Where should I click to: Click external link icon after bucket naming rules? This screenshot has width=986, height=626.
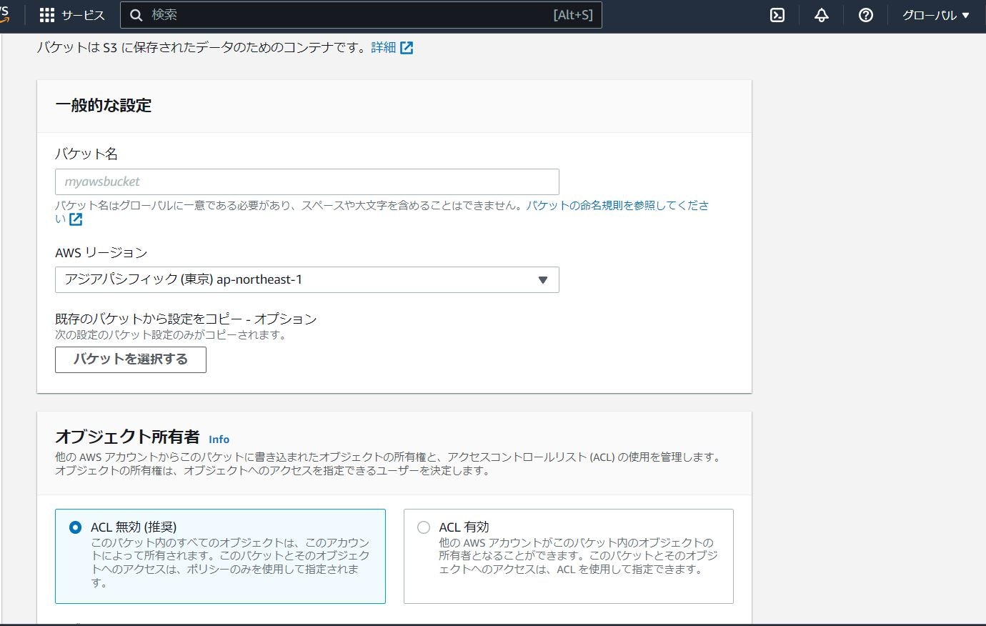(x=76, y=219)
